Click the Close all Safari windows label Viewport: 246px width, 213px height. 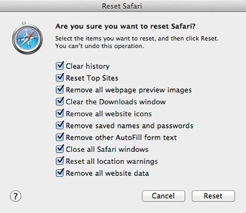click(107, 149)
